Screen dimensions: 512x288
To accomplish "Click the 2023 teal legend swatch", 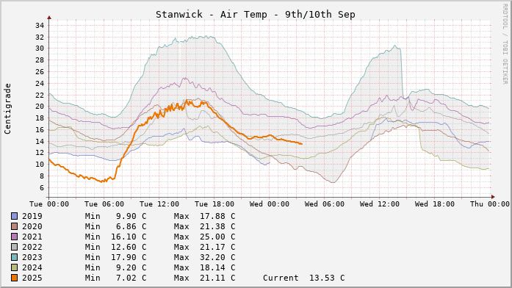I will pos(15,257).
